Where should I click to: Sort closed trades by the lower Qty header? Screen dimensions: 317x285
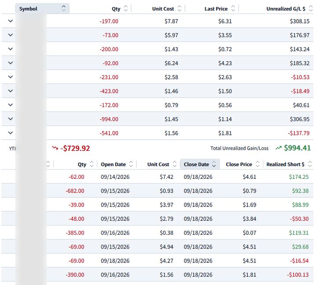[x=82, y=164]
